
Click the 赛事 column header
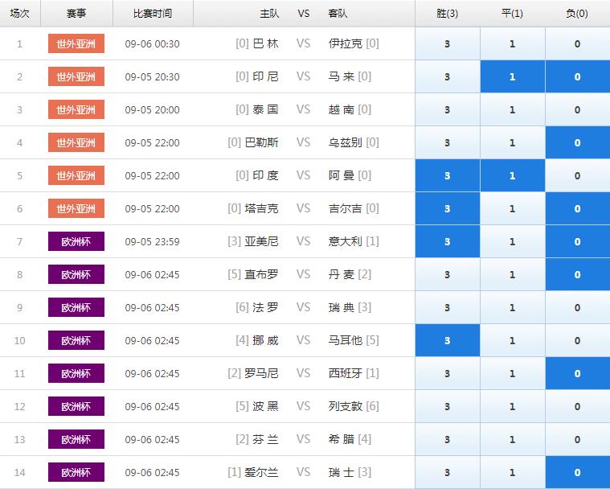click(76, 14)
